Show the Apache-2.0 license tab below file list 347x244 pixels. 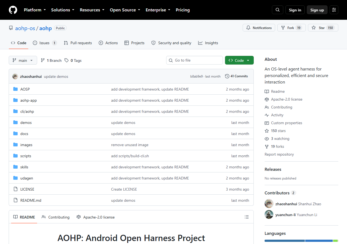point(96,217)
